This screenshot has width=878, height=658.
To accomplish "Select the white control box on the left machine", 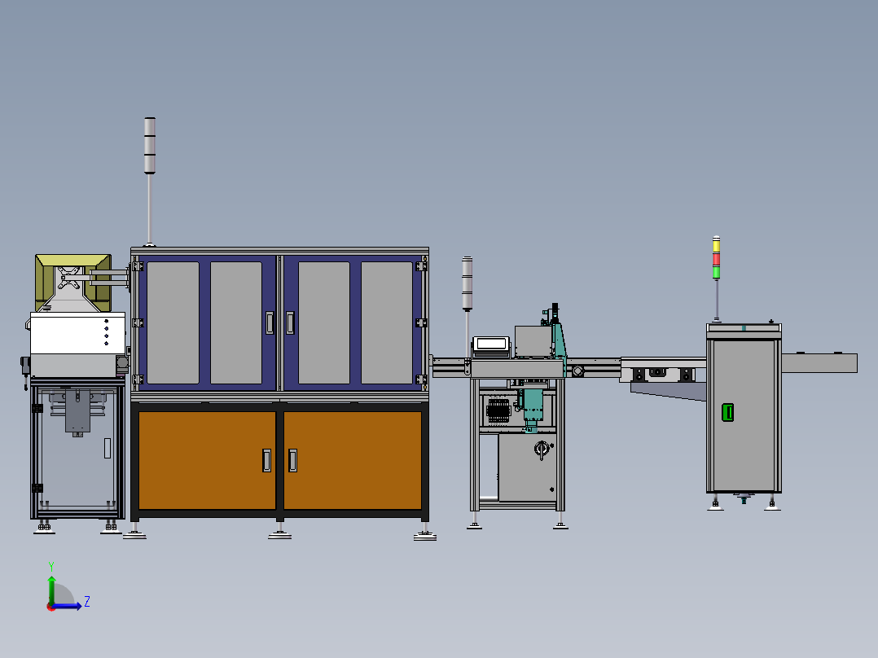I will [77, 333].
